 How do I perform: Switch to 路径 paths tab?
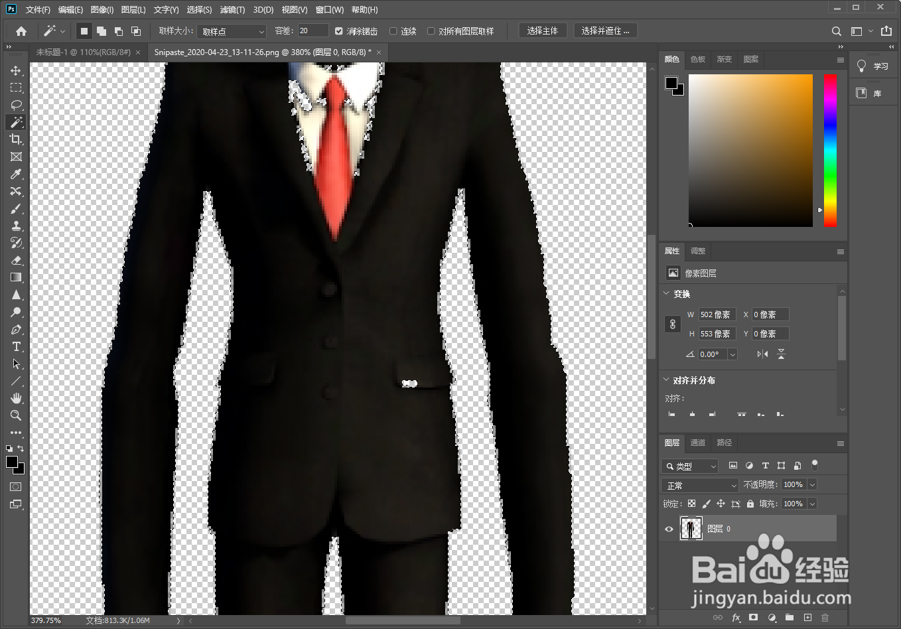point(725,443)
